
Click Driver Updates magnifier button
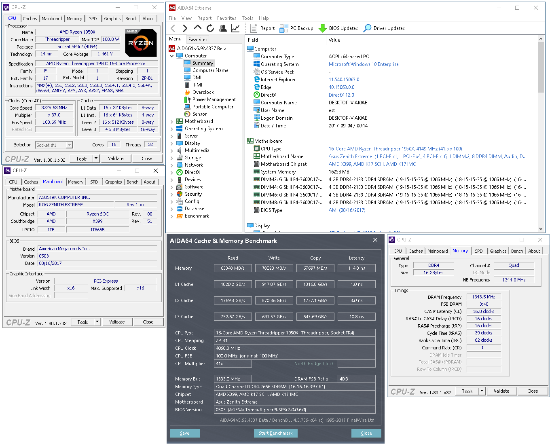(x=384, y=28)
